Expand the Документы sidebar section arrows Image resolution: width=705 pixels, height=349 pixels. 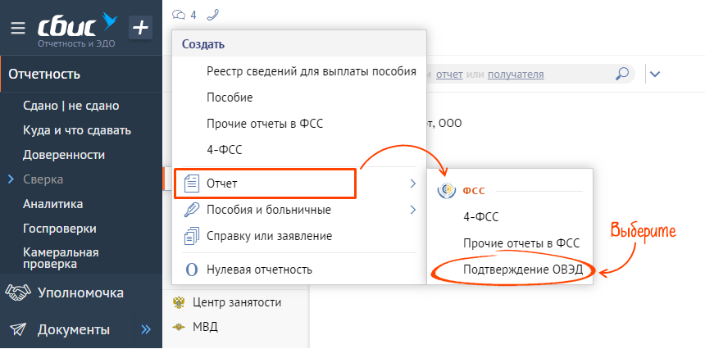(146, 330)
